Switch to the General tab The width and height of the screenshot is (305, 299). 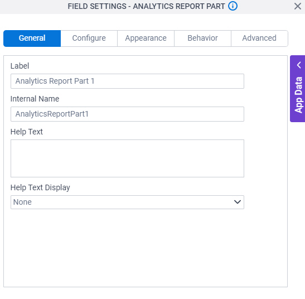point(32,38)
